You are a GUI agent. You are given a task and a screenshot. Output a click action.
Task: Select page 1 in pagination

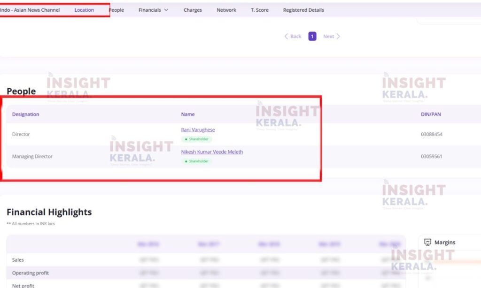[312, 37]
